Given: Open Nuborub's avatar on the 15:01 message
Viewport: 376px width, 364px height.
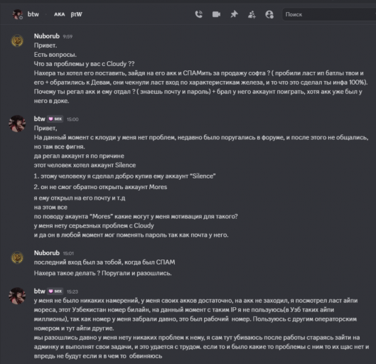Looking at the screenshot, I should pos(17,257).
